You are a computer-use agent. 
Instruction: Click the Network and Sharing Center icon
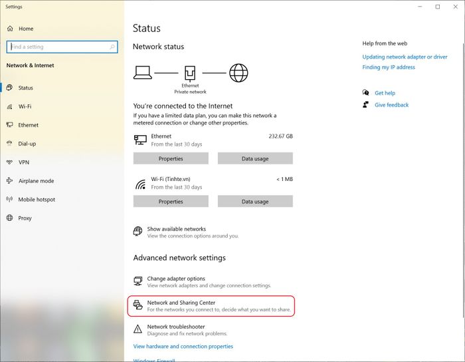(138, 305)
